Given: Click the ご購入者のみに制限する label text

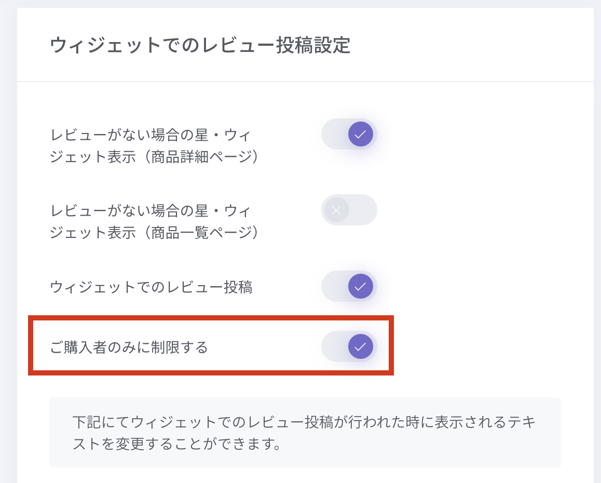Looking at the screenshot, I should [129, 347].
